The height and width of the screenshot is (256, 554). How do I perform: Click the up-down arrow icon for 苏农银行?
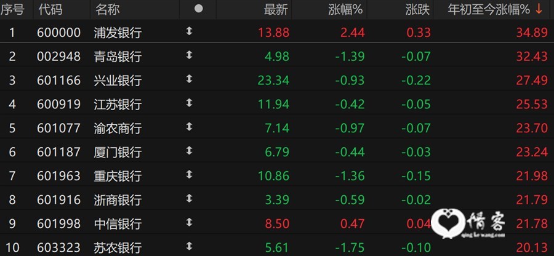coord(190,246)
